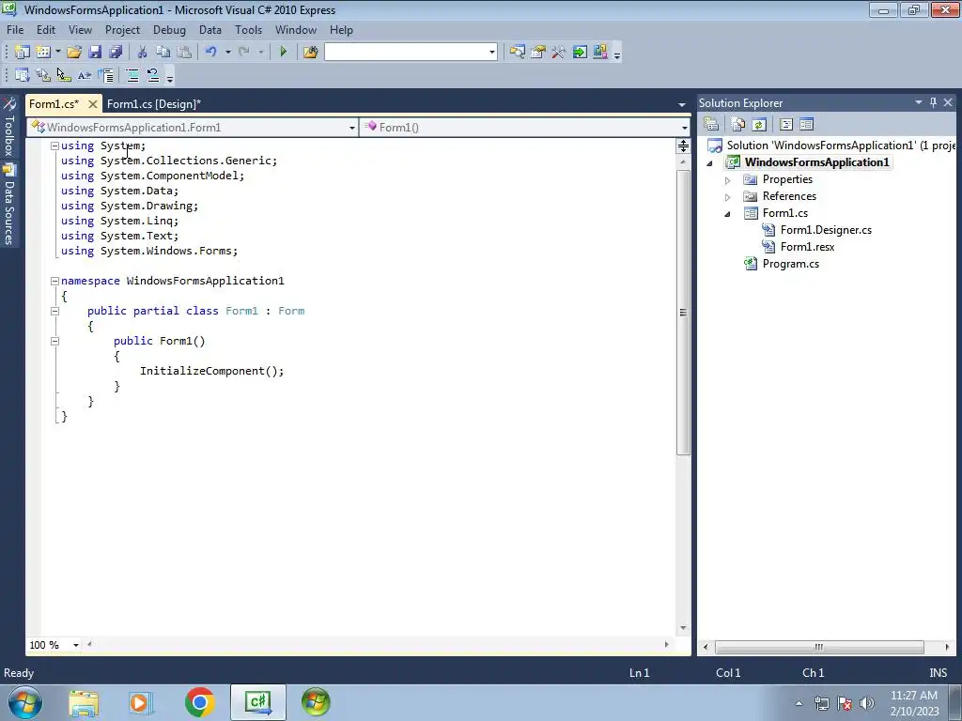Collapse the public partial class Form1 block
The width and height of the screenshot is (962, 721).
(54, 311)
